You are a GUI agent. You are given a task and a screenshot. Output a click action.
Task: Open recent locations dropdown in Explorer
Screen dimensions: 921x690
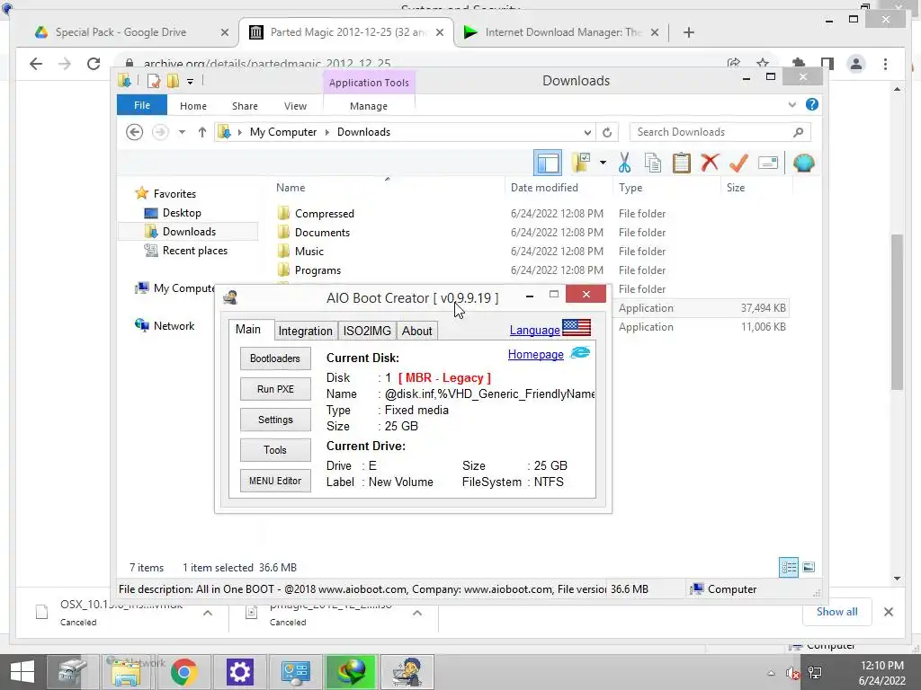pos(182,132)
